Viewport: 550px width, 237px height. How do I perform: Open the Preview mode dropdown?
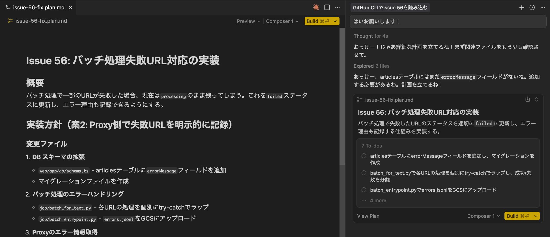click(248, 21)
